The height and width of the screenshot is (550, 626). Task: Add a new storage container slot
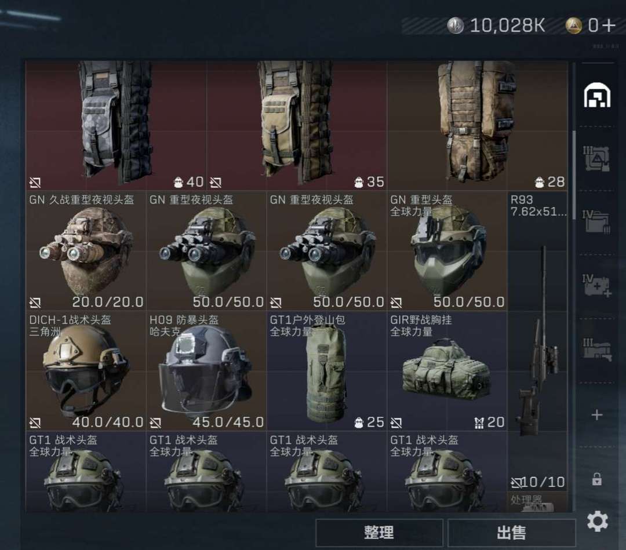pos(597,415)
